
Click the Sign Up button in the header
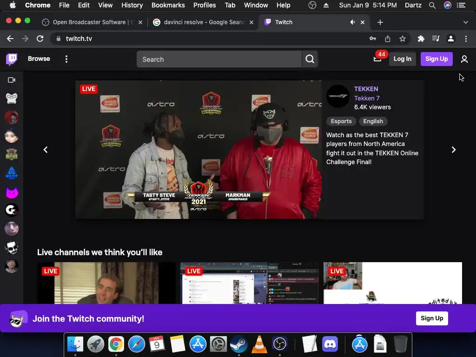pos(436,59)
